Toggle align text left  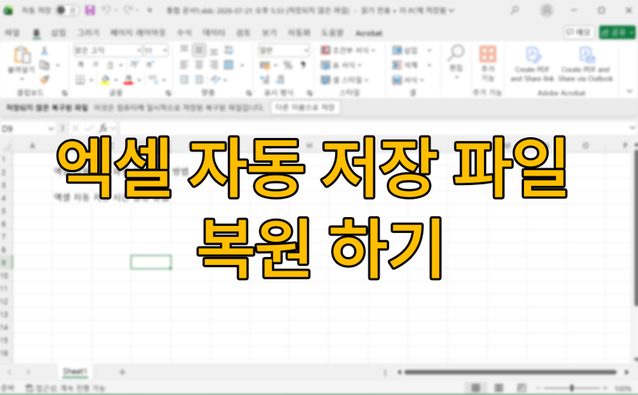(x=184, y=65)
